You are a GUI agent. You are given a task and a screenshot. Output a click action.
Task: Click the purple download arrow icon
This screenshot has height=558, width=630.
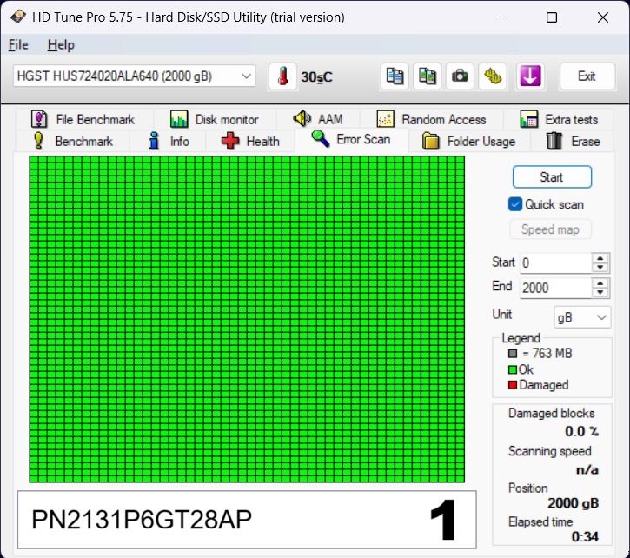(x=530, y=76)
